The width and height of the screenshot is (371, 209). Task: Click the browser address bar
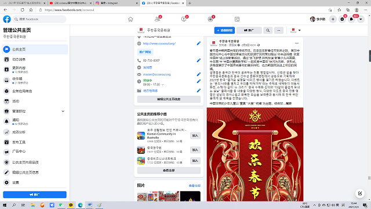click(182, 10)
